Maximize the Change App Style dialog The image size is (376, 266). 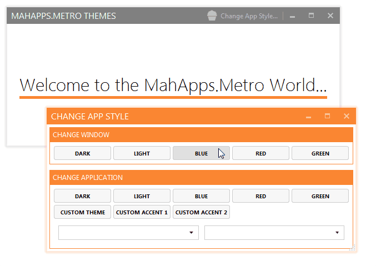(327, 116)
